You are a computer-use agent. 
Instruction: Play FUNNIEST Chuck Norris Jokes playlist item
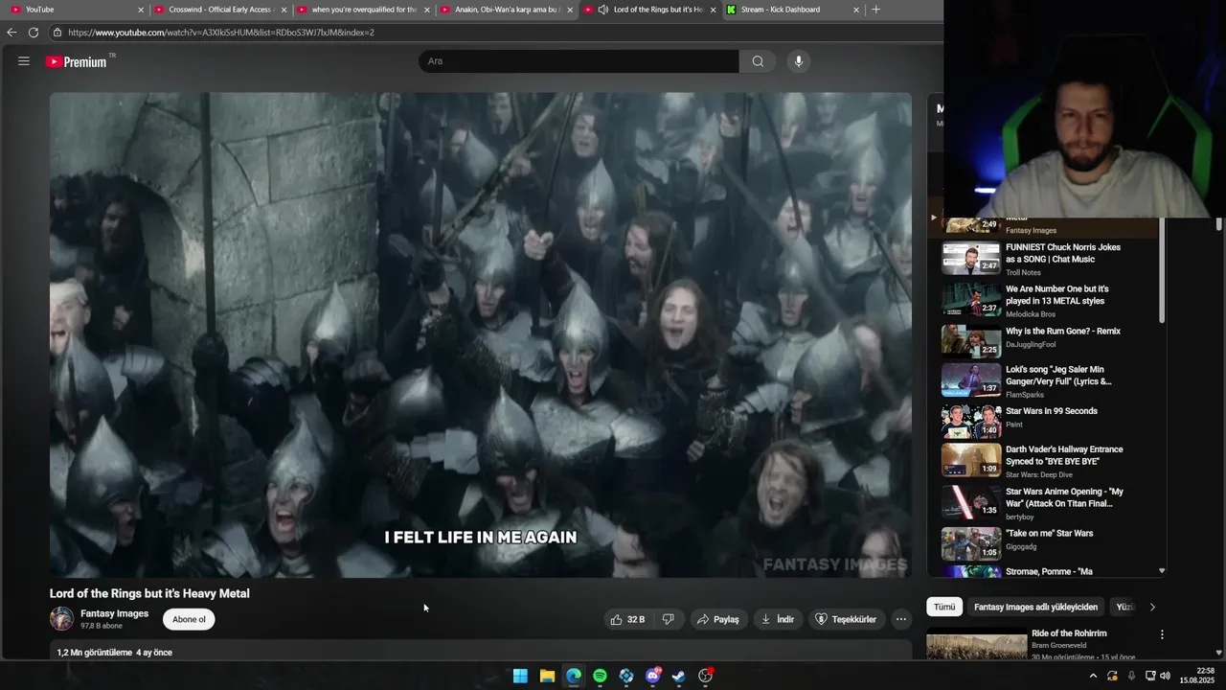pyautogui.click(x=1045, y=259)
